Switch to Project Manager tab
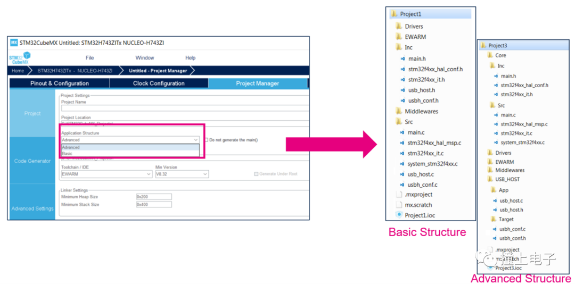This screenshot has height=284, width=575. tap(258, 83)
